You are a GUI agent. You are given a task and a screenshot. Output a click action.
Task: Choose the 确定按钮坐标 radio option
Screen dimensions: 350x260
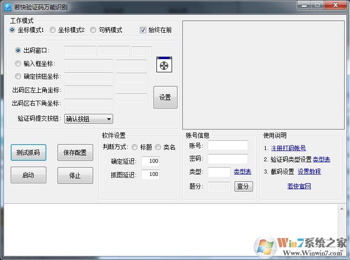coord(18,76)
